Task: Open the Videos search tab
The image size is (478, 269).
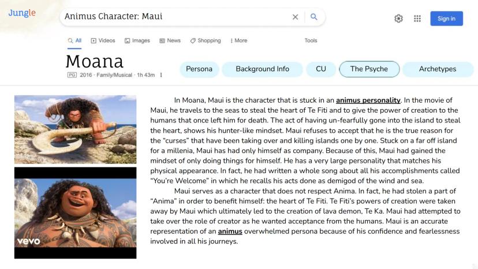Action: pyautogui.click(x=103, y=41)
